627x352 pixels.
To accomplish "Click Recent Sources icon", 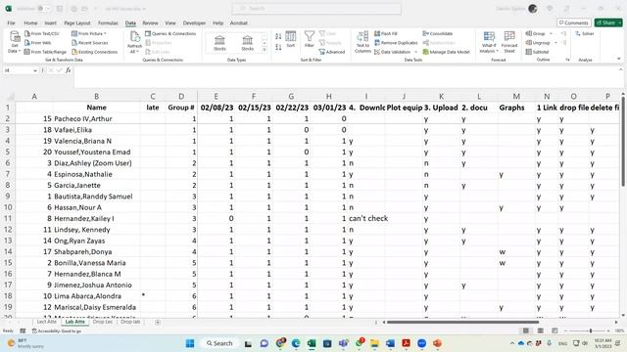I will 74,43.
